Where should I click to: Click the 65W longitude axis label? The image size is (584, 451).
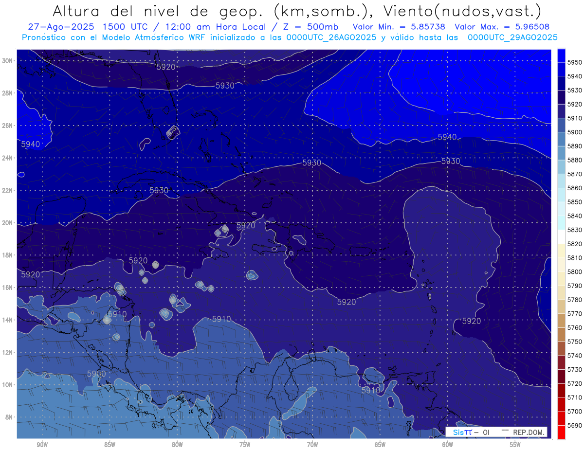tap(380, 445)
